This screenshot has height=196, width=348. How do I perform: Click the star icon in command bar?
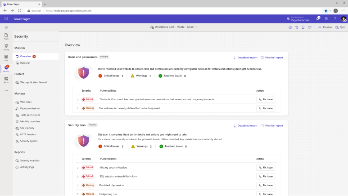297,27
